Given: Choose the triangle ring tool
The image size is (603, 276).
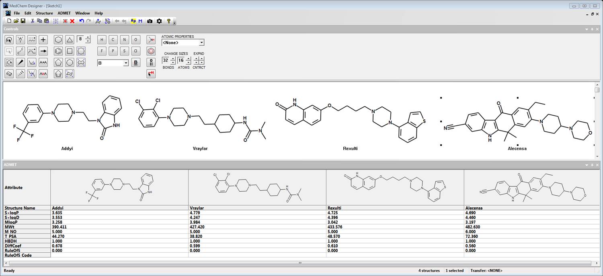Looking at the screenshot, I should pos(70,39).
